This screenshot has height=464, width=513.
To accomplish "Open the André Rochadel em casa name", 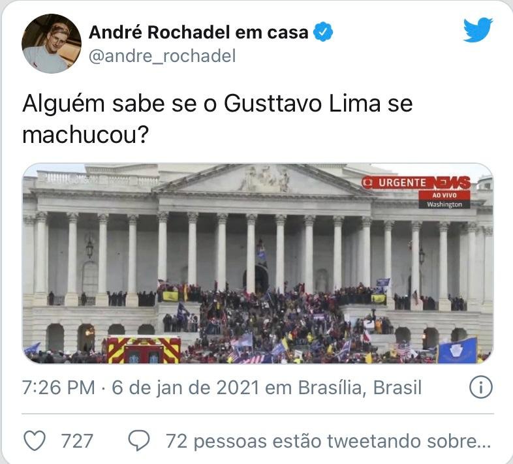I will click(198, 32).
